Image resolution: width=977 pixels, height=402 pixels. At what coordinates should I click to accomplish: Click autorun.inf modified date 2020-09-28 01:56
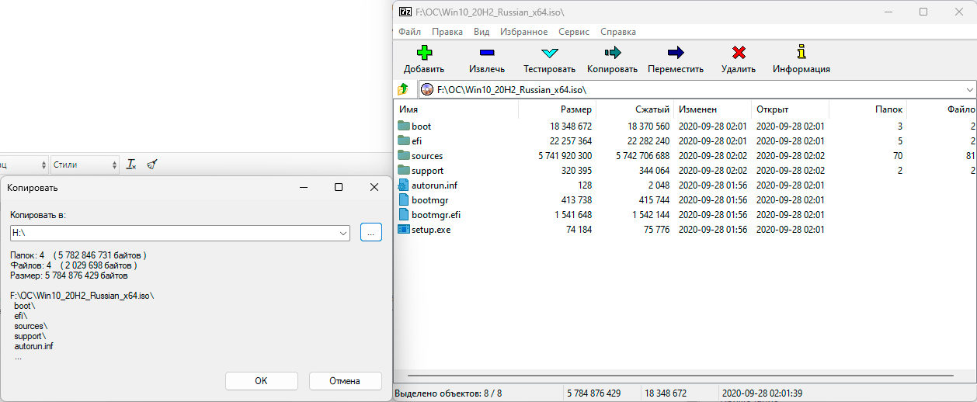coord(713,185)
